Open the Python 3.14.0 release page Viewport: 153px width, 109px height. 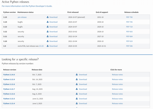click(9, 75)
